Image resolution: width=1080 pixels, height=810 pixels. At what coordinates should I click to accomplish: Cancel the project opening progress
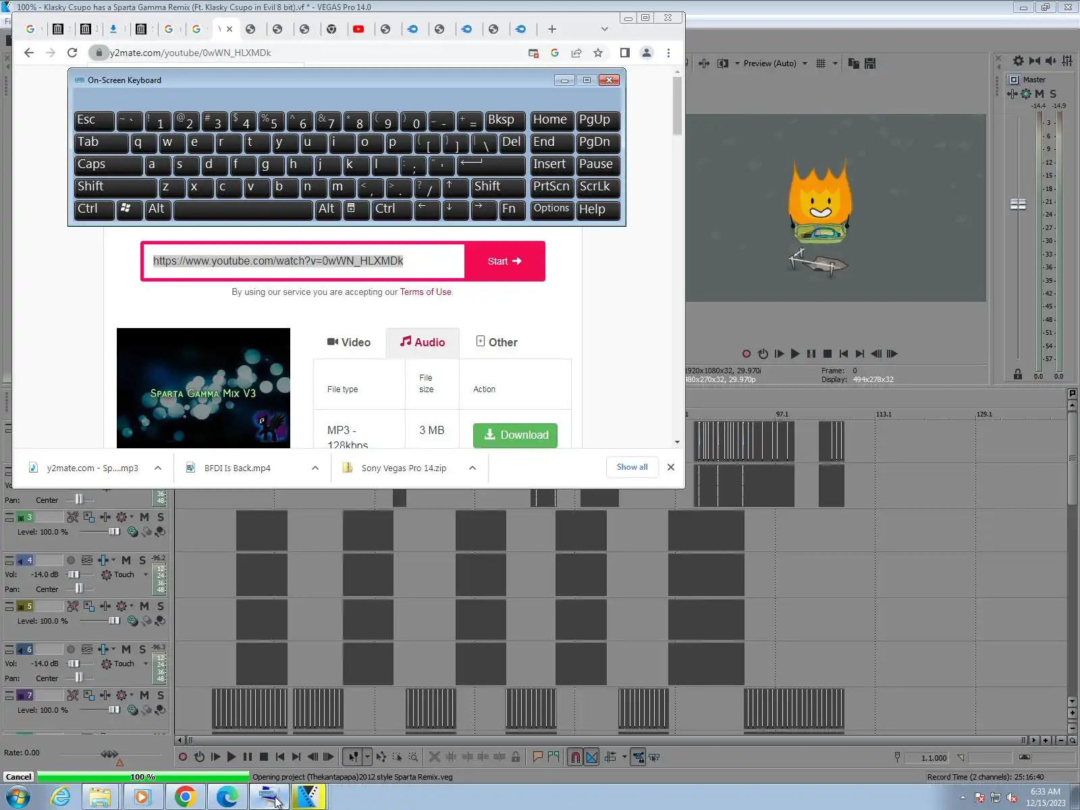click(19, 777)
